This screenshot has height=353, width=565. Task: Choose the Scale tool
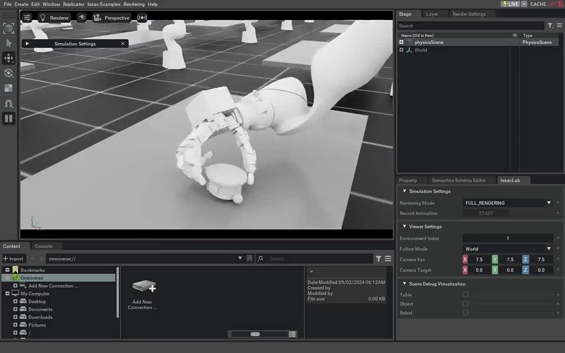point(9,88)
